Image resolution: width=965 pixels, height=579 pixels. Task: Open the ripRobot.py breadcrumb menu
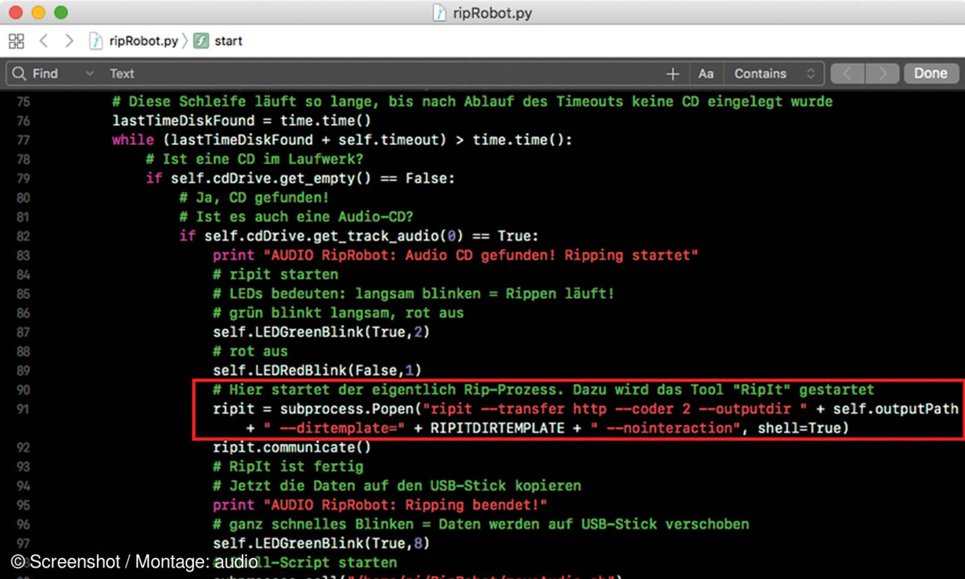[x=144, y=41]
